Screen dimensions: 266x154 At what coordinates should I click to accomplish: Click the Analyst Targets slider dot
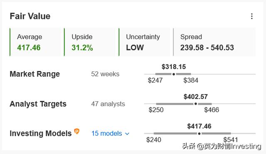(x=196, y=104)
